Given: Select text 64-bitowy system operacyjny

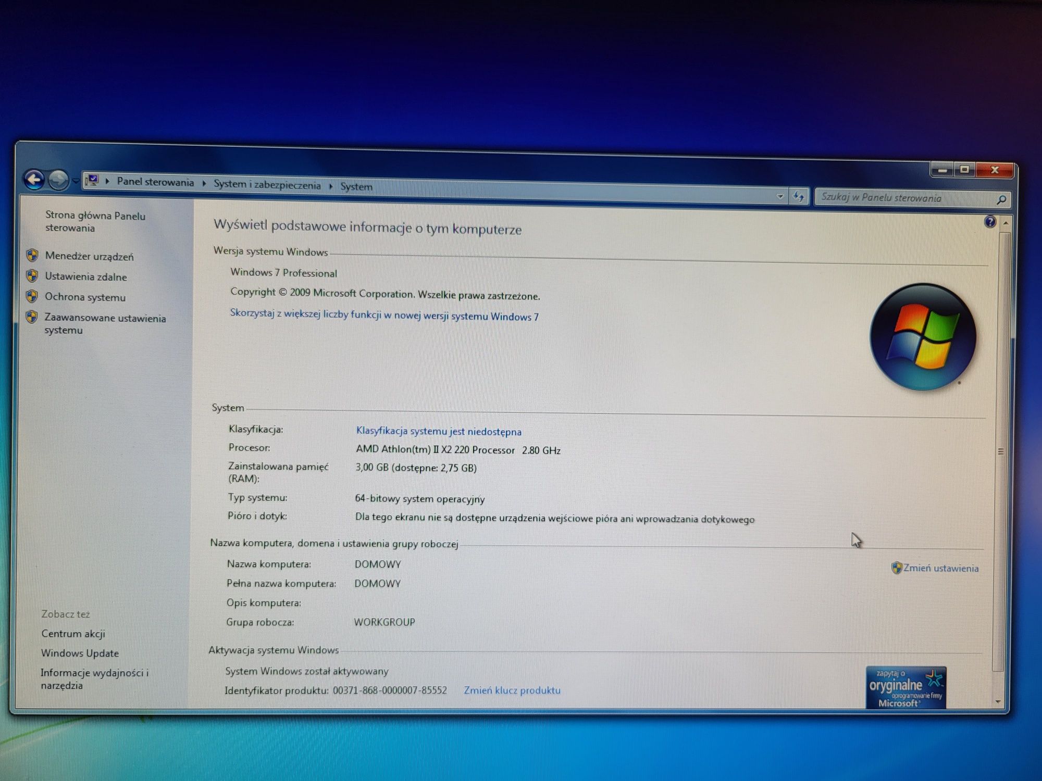Looking at the screenshot, I should pos(419,499).
